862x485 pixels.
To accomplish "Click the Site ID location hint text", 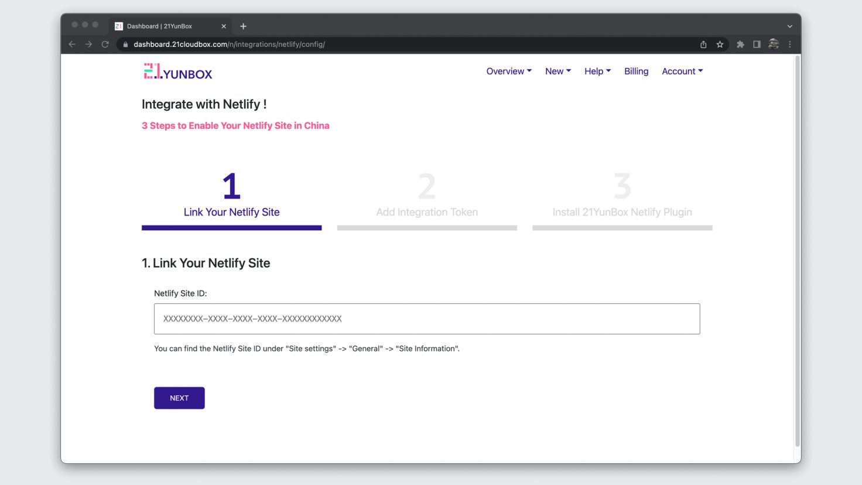I will (307, 349).
